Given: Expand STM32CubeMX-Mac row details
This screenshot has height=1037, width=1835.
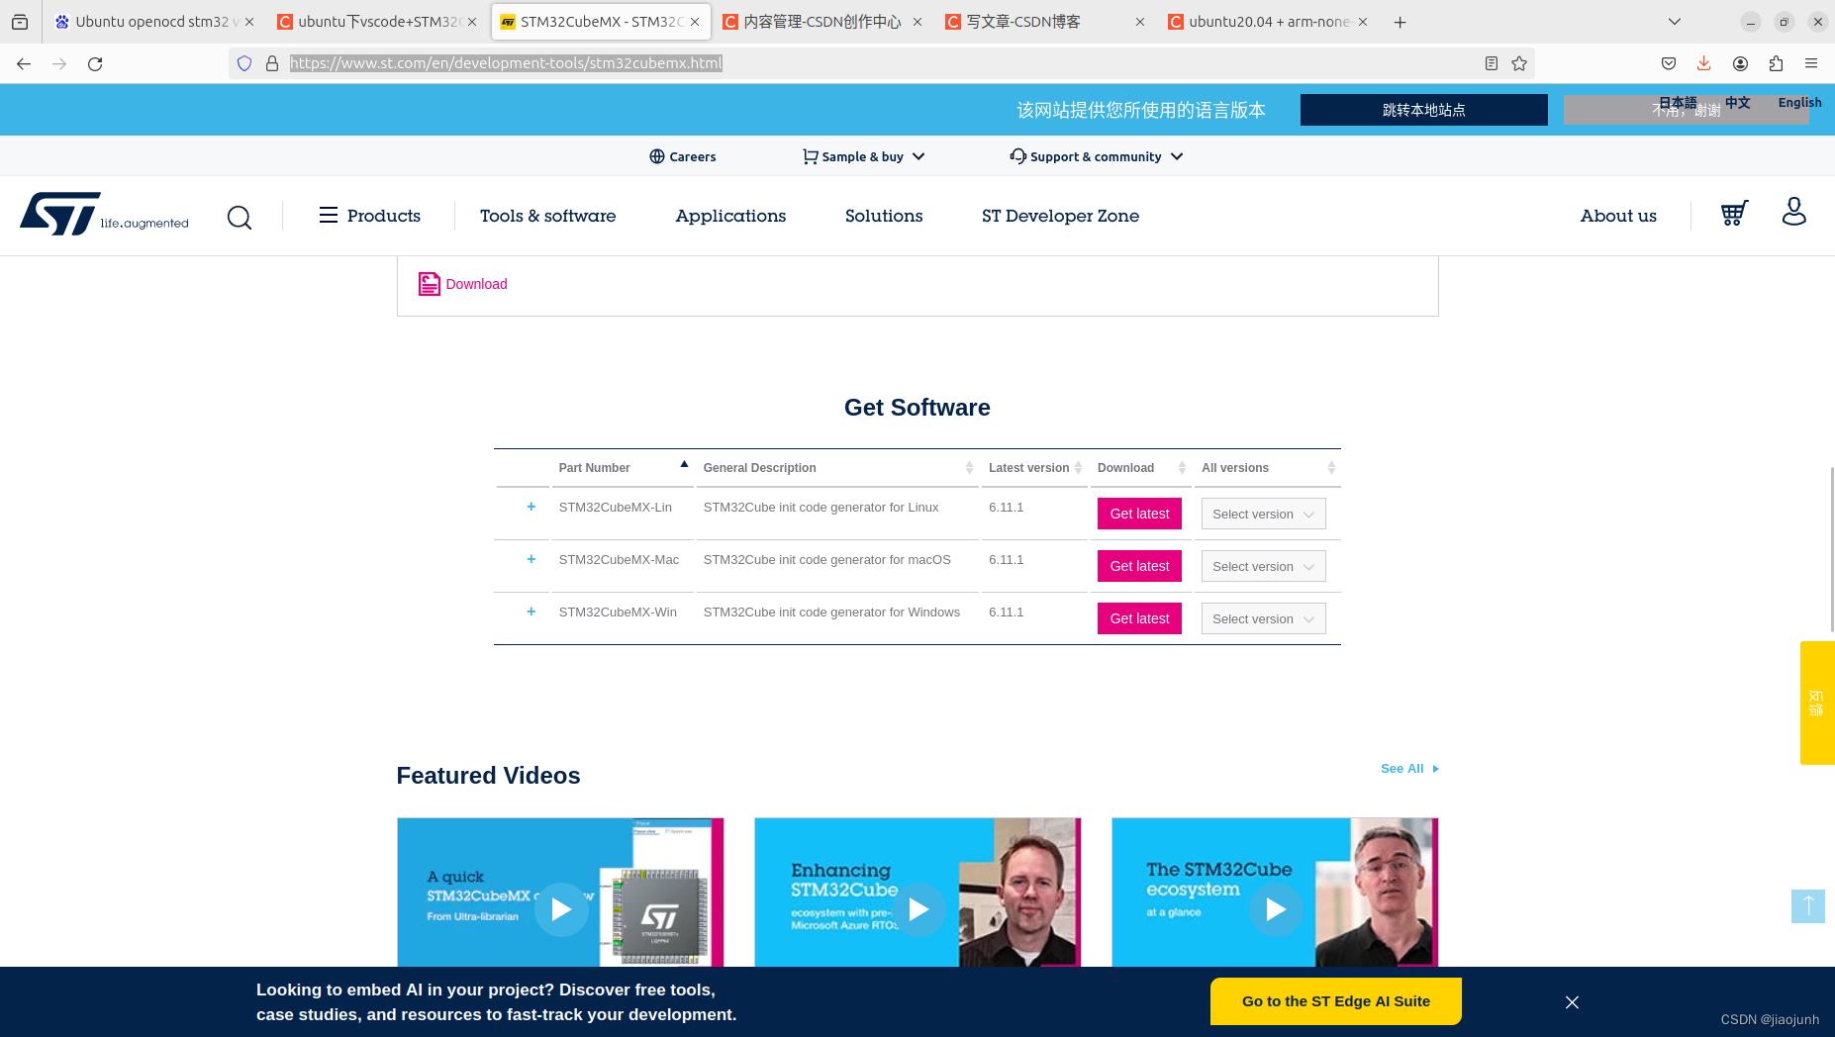Looking at the screenshot, I should [x=531, y=559].
